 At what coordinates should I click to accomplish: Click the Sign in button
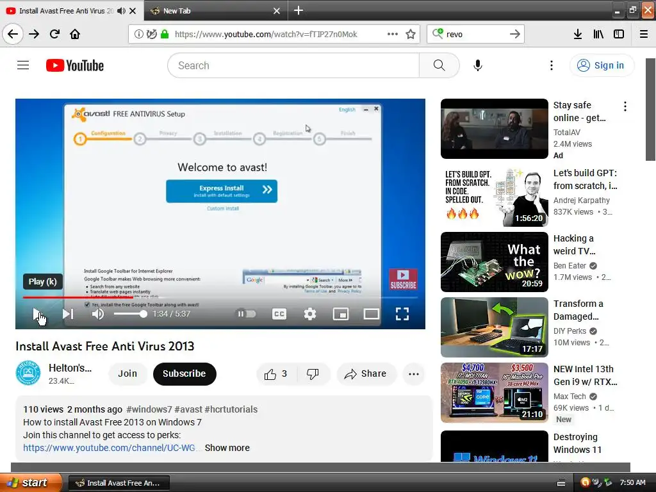pyautogui.click(x=602, y=65)
